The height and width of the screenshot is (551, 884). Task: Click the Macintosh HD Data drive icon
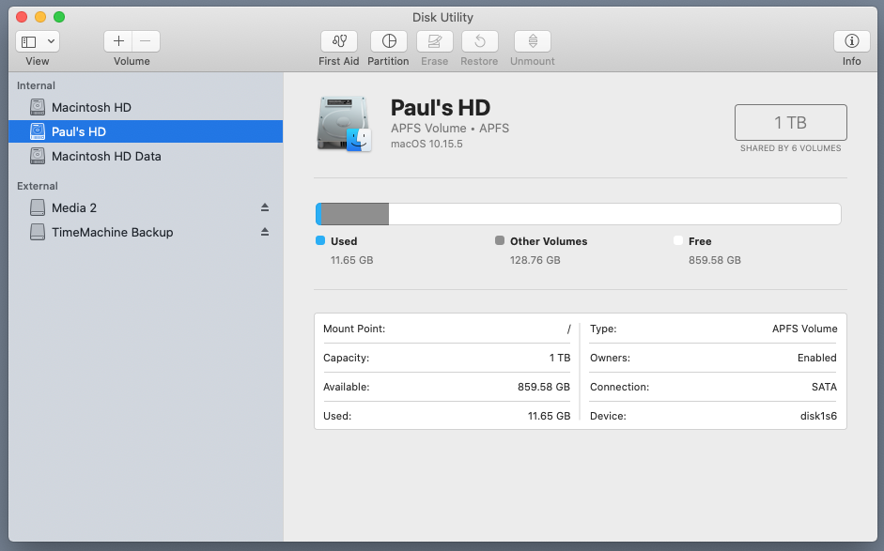pos(38,156)
